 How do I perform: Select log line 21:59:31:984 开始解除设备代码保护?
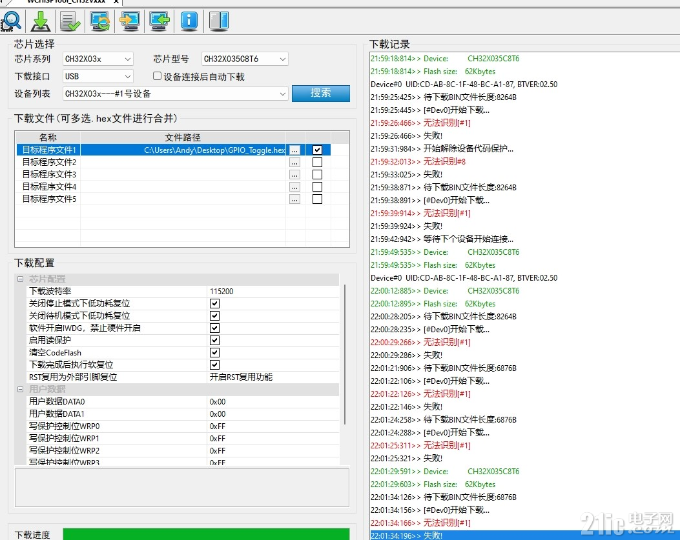[442, 148]
